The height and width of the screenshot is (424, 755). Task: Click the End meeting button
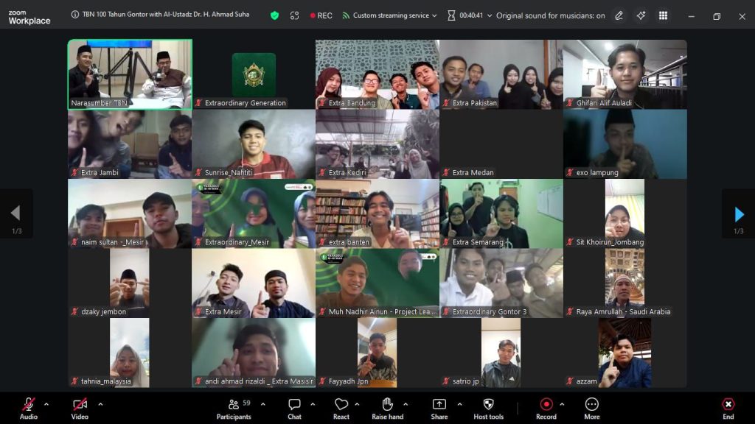pyautogui.click(x=728, y=407)
